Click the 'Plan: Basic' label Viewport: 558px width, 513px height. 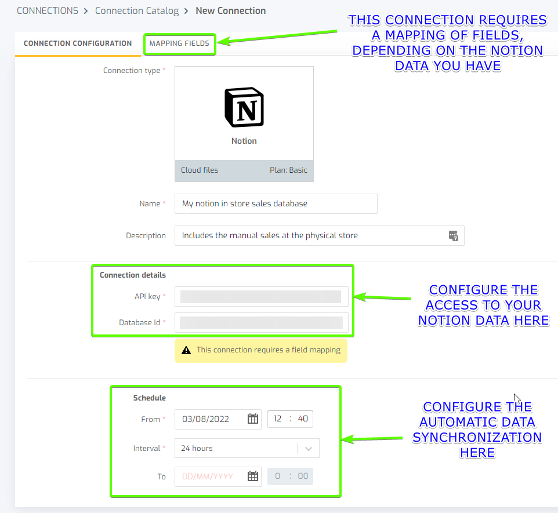pos(288,170)
